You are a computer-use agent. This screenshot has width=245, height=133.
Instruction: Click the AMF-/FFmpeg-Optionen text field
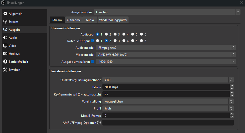(168, 122)
